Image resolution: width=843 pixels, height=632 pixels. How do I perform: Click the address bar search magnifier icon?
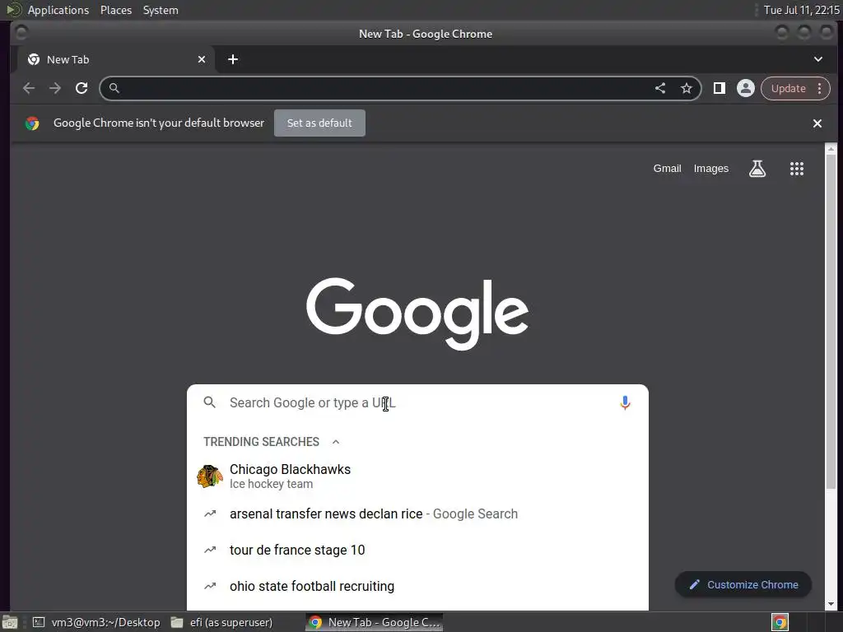(114, 88)
